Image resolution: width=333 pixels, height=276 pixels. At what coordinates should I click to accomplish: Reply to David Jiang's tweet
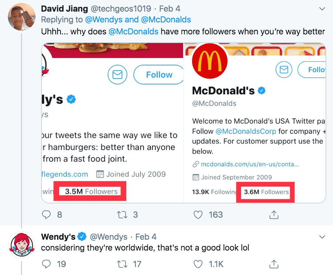46,215
